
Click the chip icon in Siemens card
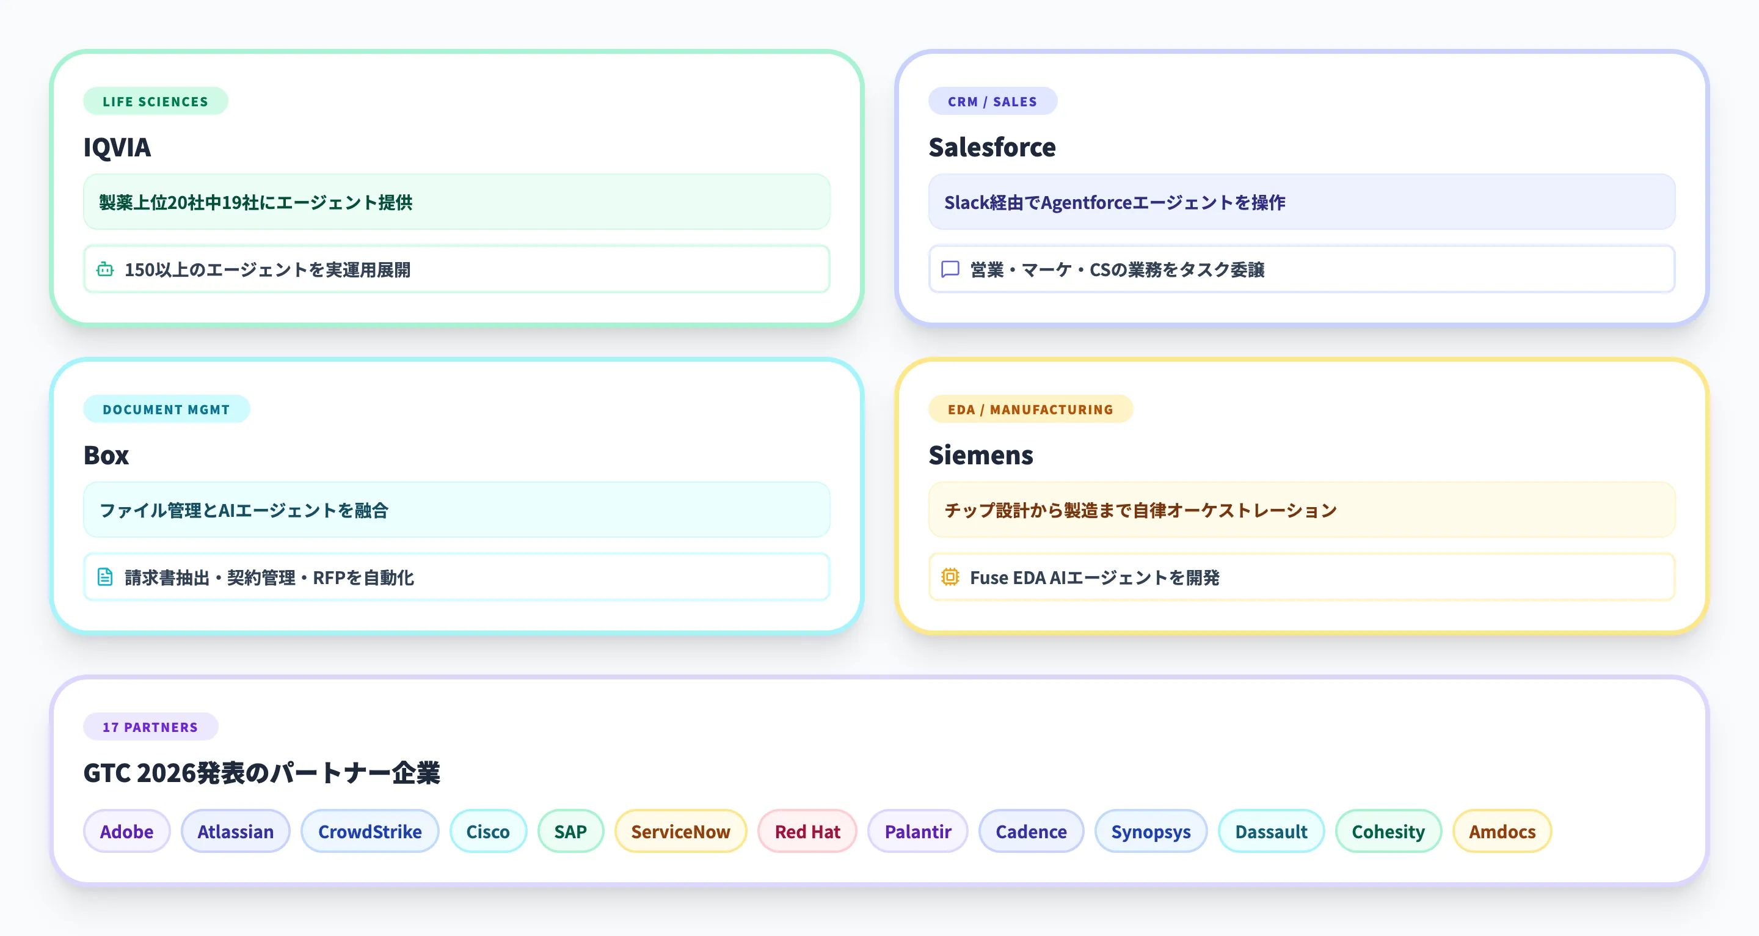[x=950, y=577]
